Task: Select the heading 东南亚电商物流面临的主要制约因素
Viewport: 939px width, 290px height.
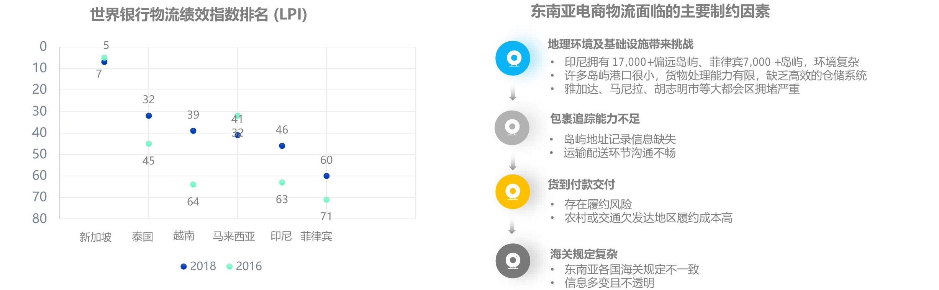Action: pos(650,11)
